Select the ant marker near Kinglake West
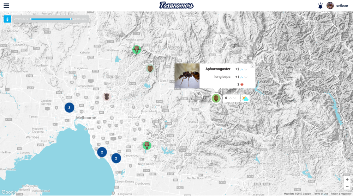Viewport: 353px width, 196px height. coord(137,50)
